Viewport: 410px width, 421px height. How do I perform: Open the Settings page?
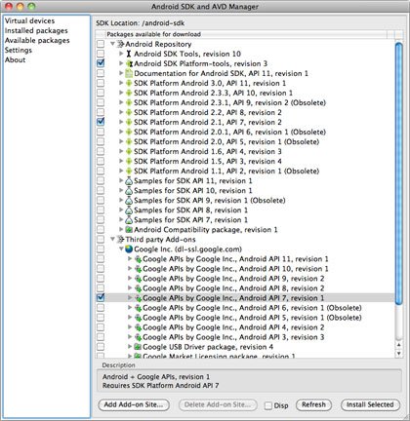(x=19, y=50)
